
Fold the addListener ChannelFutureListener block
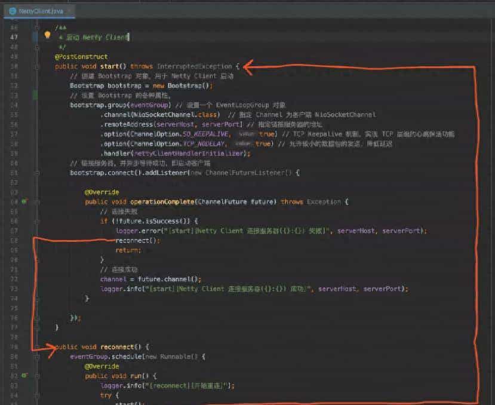[37, 173]
